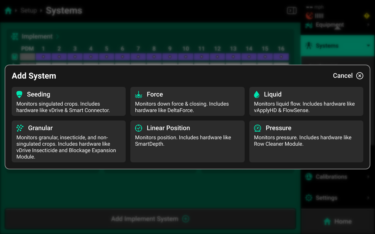Viewport: 375px width, 234px height.
Task: Click the Linear Position checkmark icon
Action: pos(139,128)
